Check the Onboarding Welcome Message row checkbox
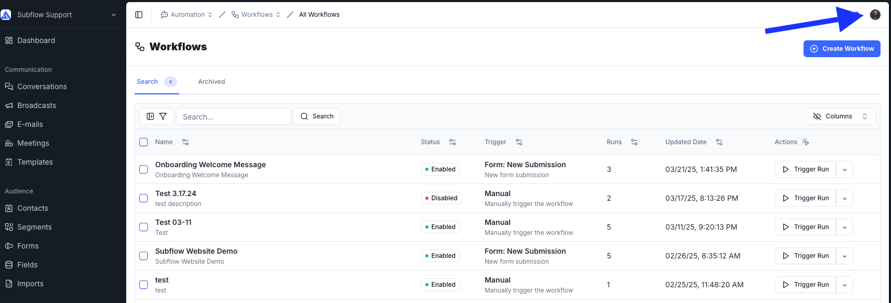This screenshot has width=891, height=303. [144, 169]
